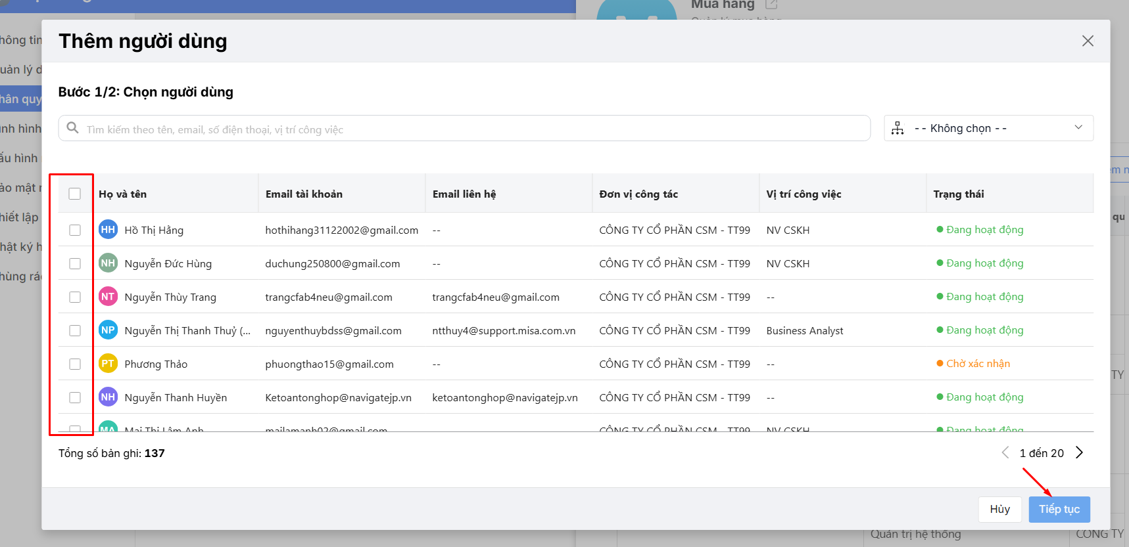Screen dimensions: 1129x547
Task: Tick the checkbox for Phương Thảo
Action: click(75, 364)
